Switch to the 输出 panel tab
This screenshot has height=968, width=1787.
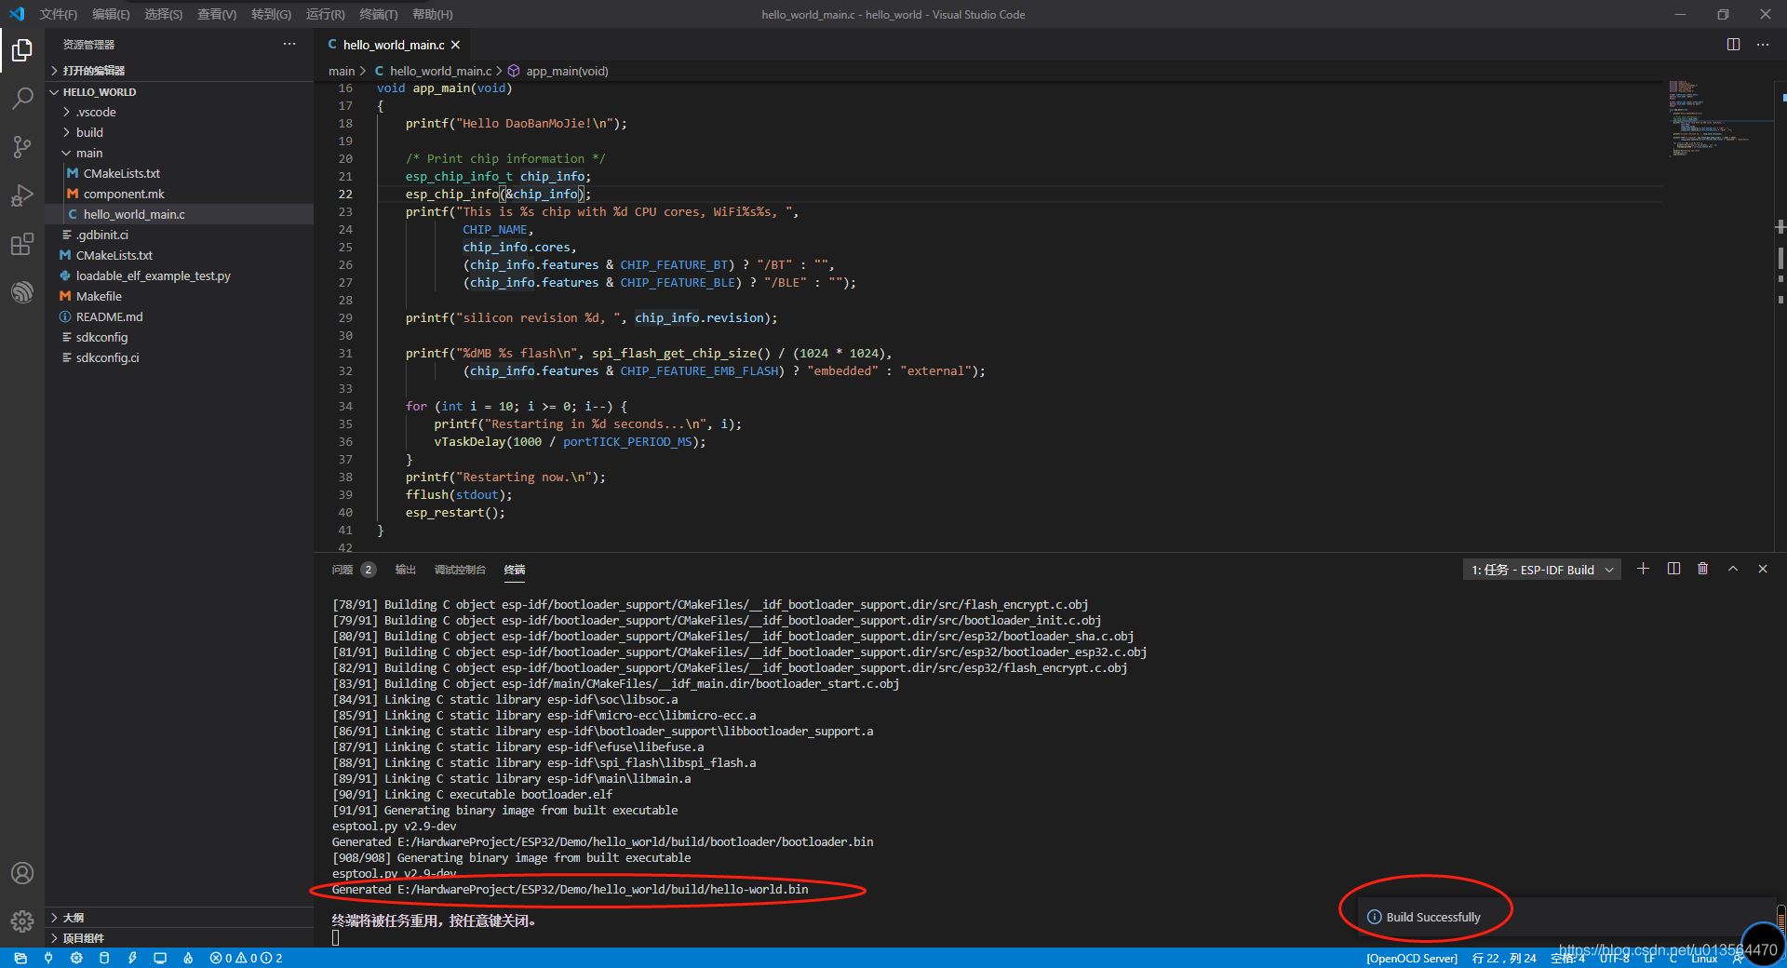tap(405, 570)
